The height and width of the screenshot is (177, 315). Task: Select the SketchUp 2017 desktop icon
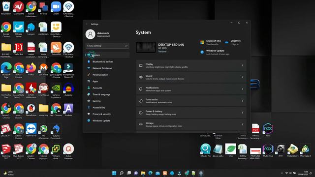pos(6,151)
